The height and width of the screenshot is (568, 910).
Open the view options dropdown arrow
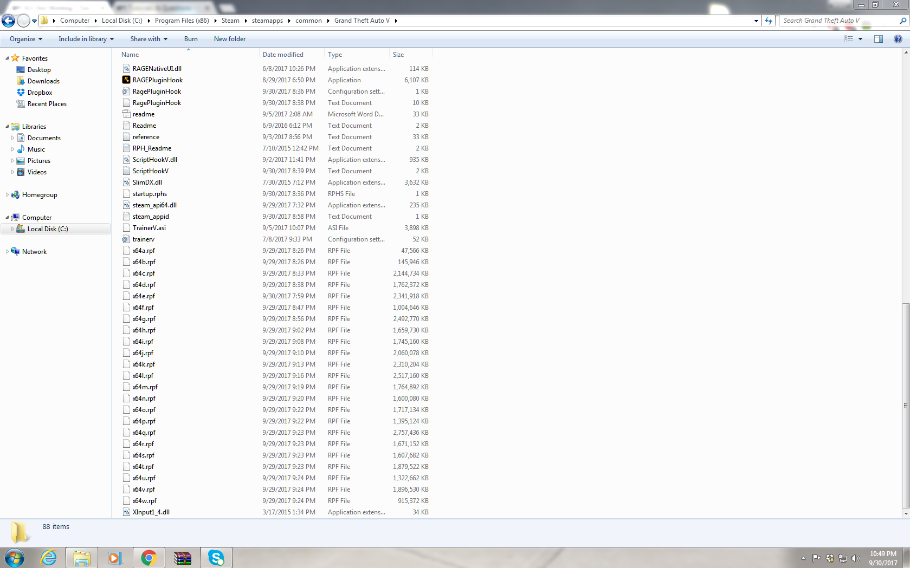pos(860,39)
